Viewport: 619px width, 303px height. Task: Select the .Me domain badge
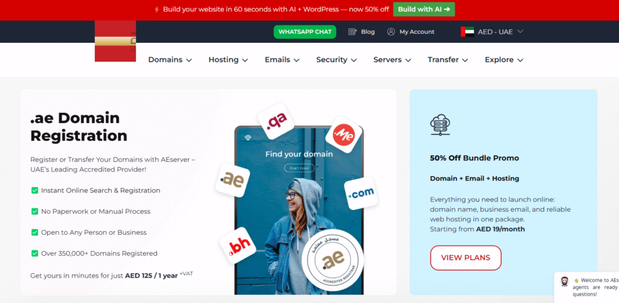[x=343, y=135]
